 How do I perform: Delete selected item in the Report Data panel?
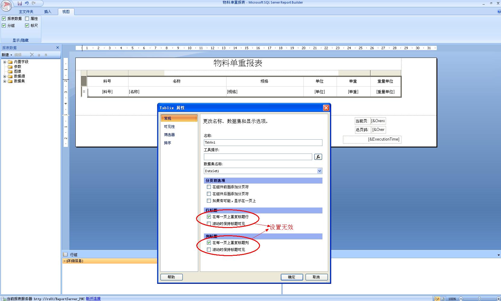pos(32,55)
